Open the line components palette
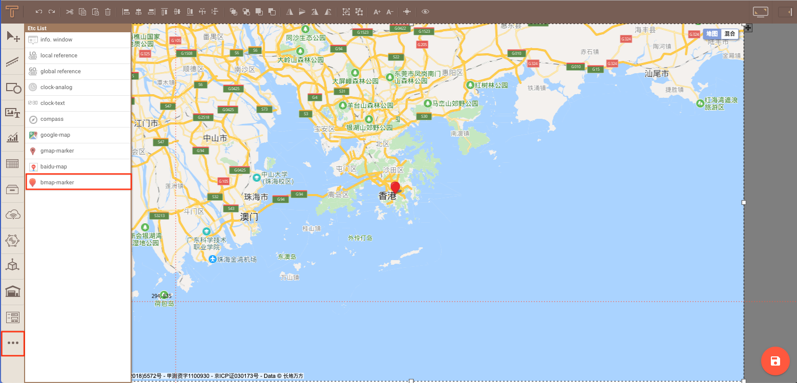Screen dimensions: 797x383 (13, 62)
